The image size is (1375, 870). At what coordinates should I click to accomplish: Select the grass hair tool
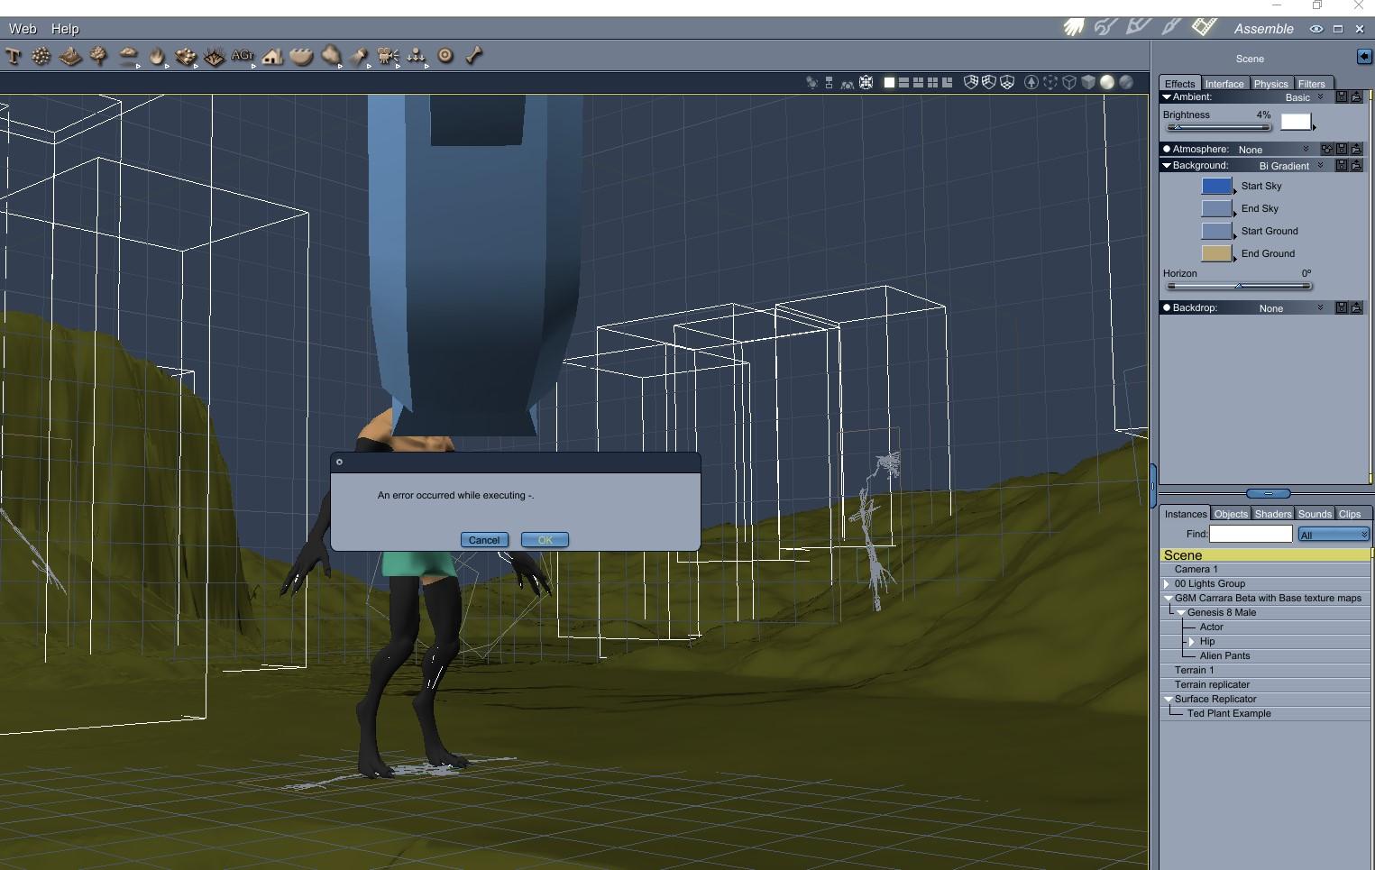[214, 56]
